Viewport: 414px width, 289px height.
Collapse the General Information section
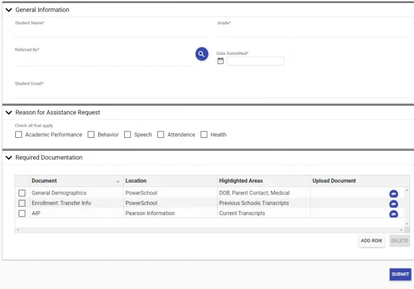[8, 10]
